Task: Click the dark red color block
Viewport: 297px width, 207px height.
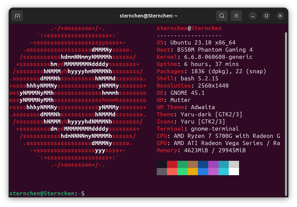Action: [x=172, y=165]
